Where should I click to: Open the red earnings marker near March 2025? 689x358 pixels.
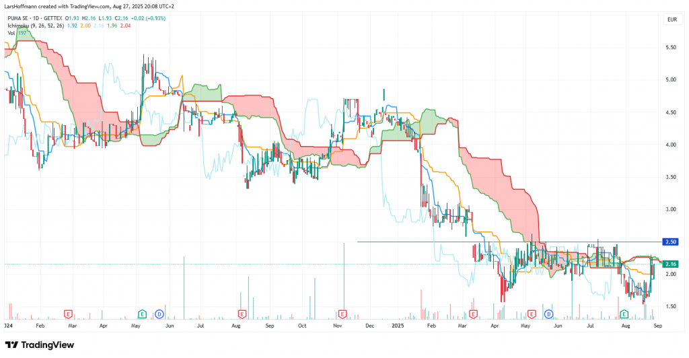point(474,314)
